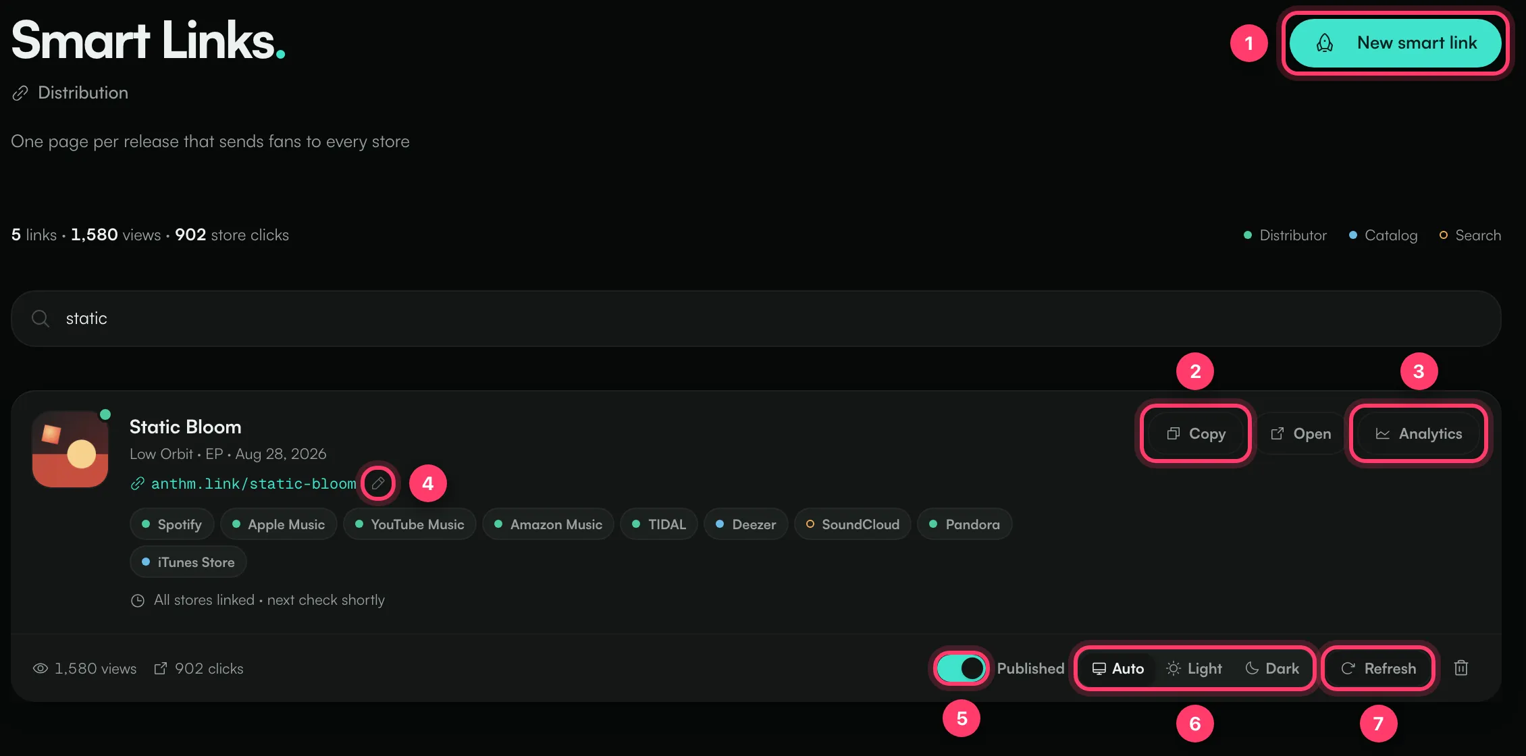The image size is (1526, 756).
Task: Copy the Static Bloom link
Action: point(1196,433)
